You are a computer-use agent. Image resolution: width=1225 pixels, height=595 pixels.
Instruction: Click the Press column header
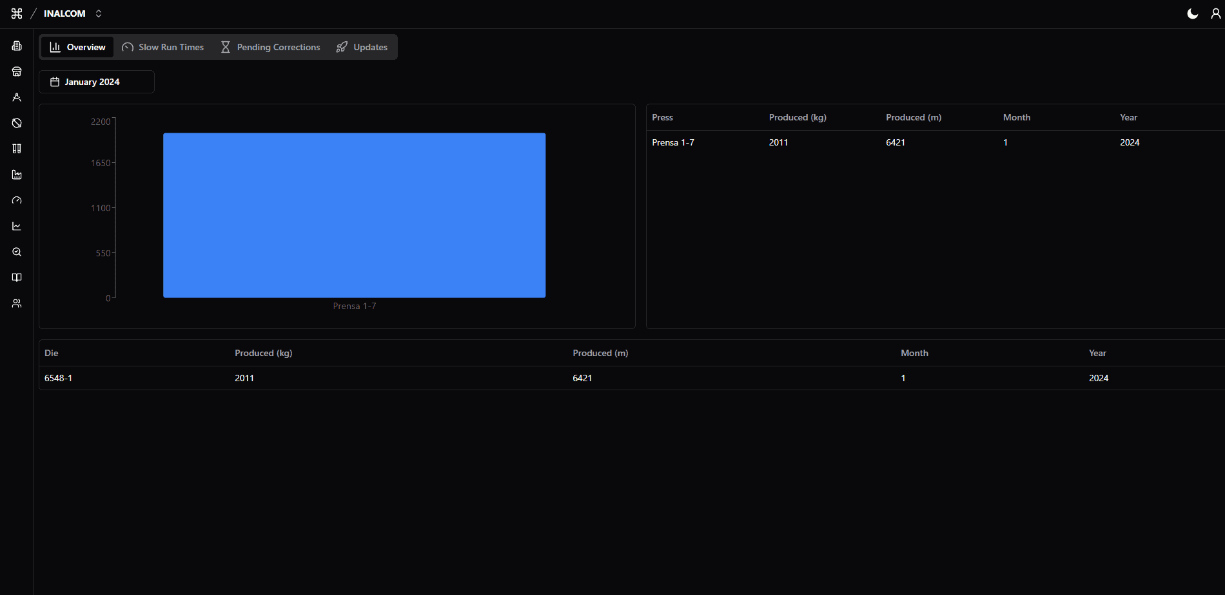point(662,117)
